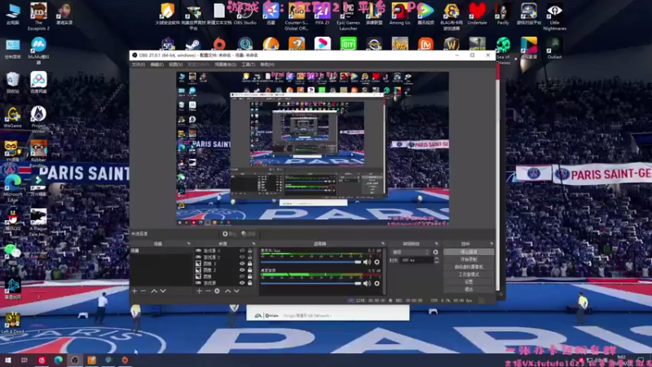Open 设置 Settings button in Controls

point(469,281)
